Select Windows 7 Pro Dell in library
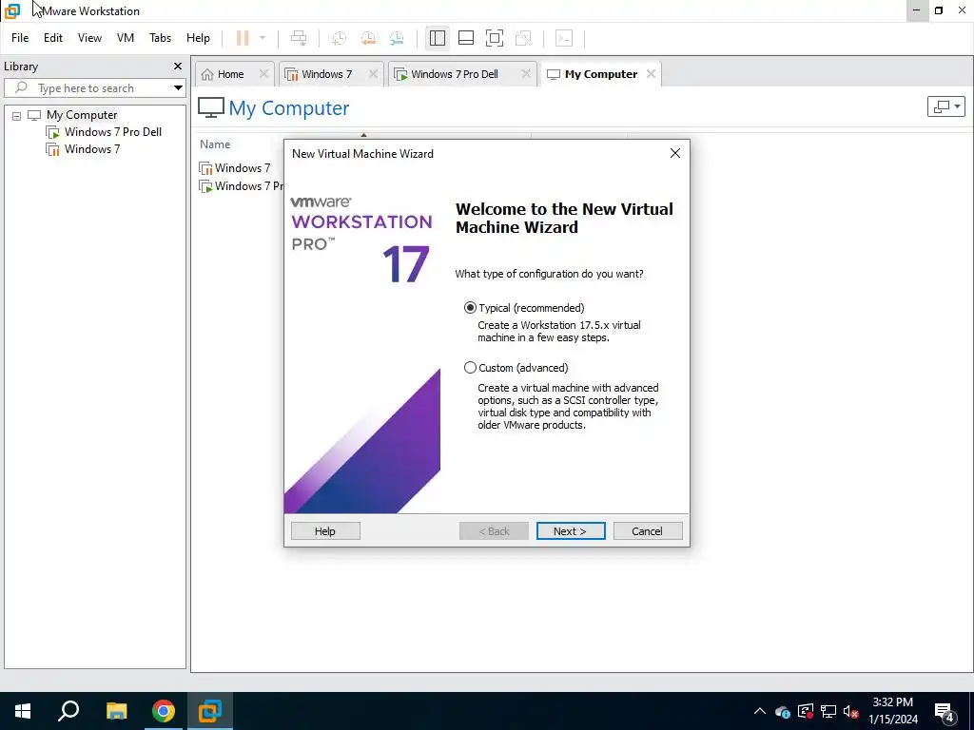This screenshot has height=730, width=974. pyautogui.click(x=112, y=132)
